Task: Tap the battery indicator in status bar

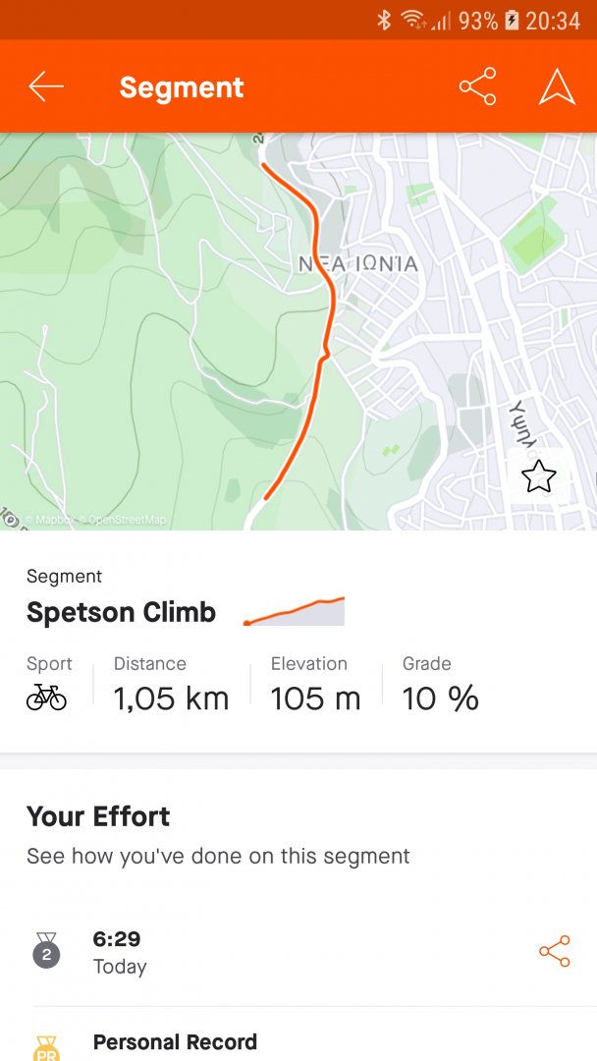Action: click(x=513, y=20)
